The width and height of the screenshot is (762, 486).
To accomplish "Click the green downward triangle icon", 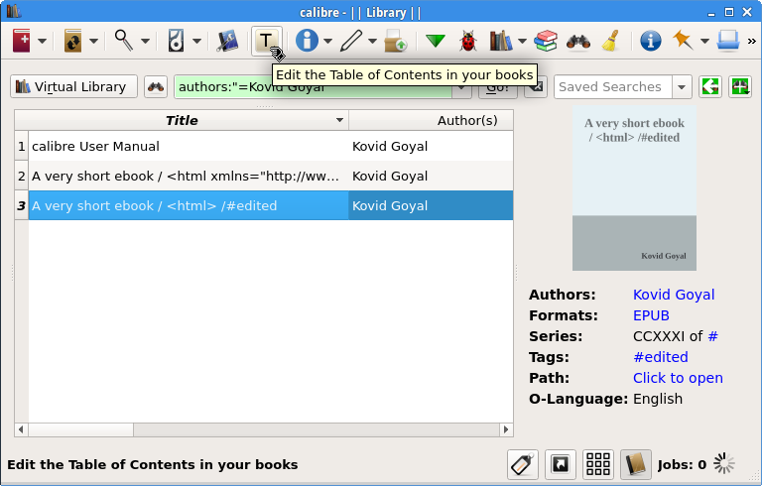I will pos(436,41).
